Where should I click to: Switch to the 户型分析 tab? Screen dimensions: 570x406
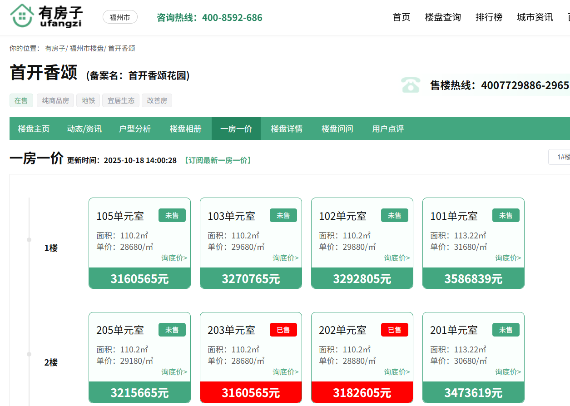134,129
